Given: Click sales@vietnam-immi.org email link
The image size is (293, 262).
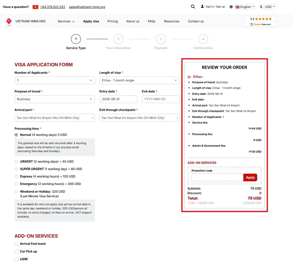Looking at the screenshot, I should (x=87, y=7).
